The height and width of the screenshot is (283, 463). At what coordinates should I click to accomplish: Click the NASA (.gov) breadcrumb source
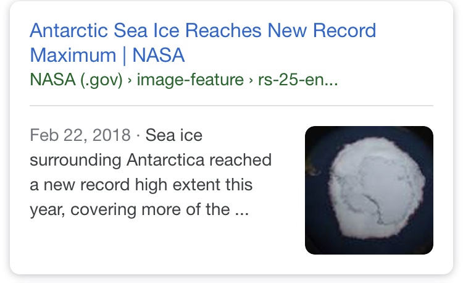(x=76, y=80)
